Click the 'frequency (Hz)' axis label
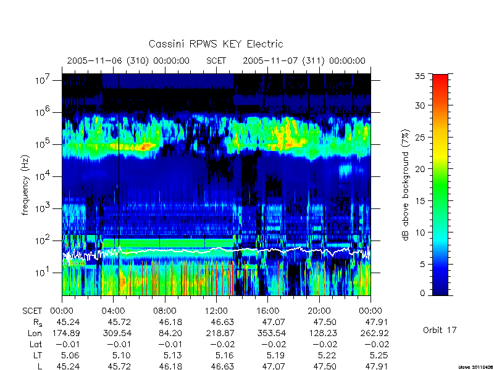 click(x=25, y=186)
